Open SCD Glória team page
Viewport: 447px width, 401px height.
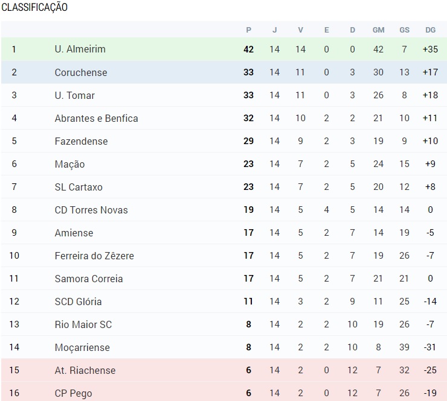pyautogui.click(x=78, y=302)
